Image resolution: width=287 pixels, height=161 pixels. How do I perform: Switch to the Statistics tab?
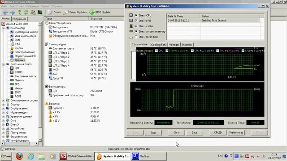coord(187,45)
